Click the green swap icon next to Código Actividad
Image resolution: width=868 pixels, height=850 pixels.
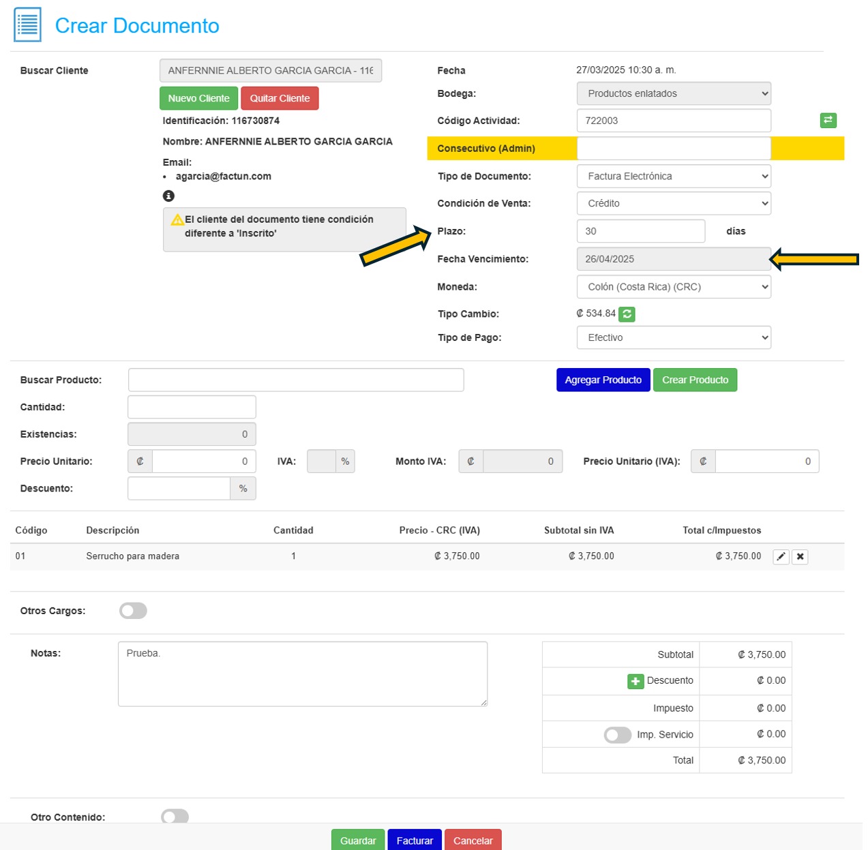click(x=828, y=120)
